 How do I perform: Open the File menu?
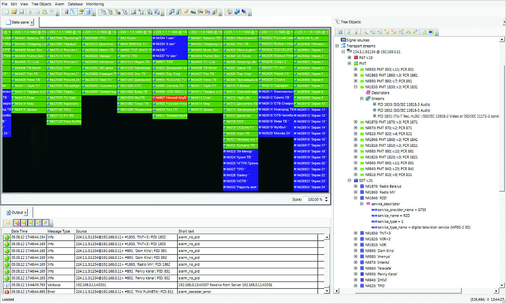coord(5,4)
